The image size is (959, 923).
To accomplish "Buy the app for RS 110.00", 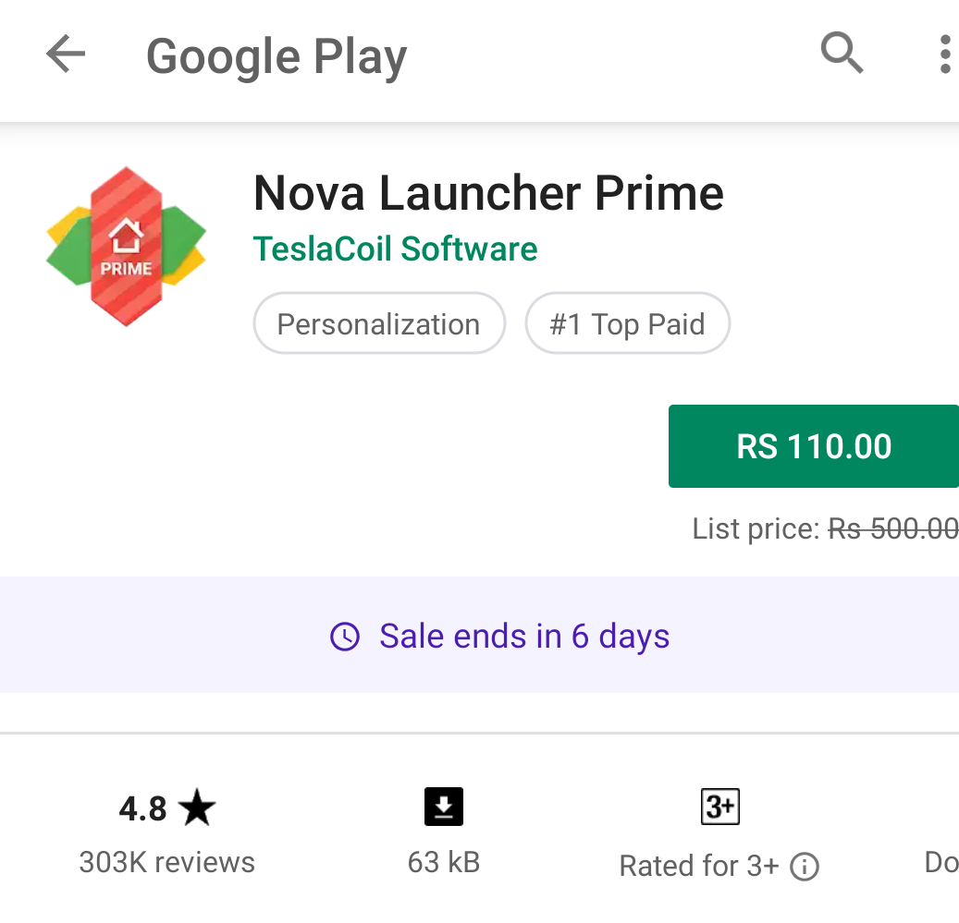I will (813, 446).
